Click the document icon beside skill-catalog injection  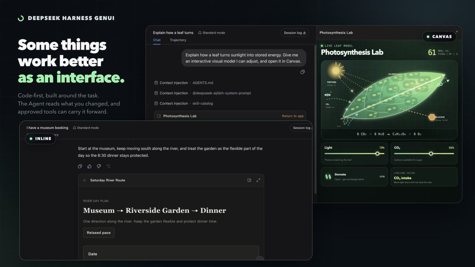point(156,103)
